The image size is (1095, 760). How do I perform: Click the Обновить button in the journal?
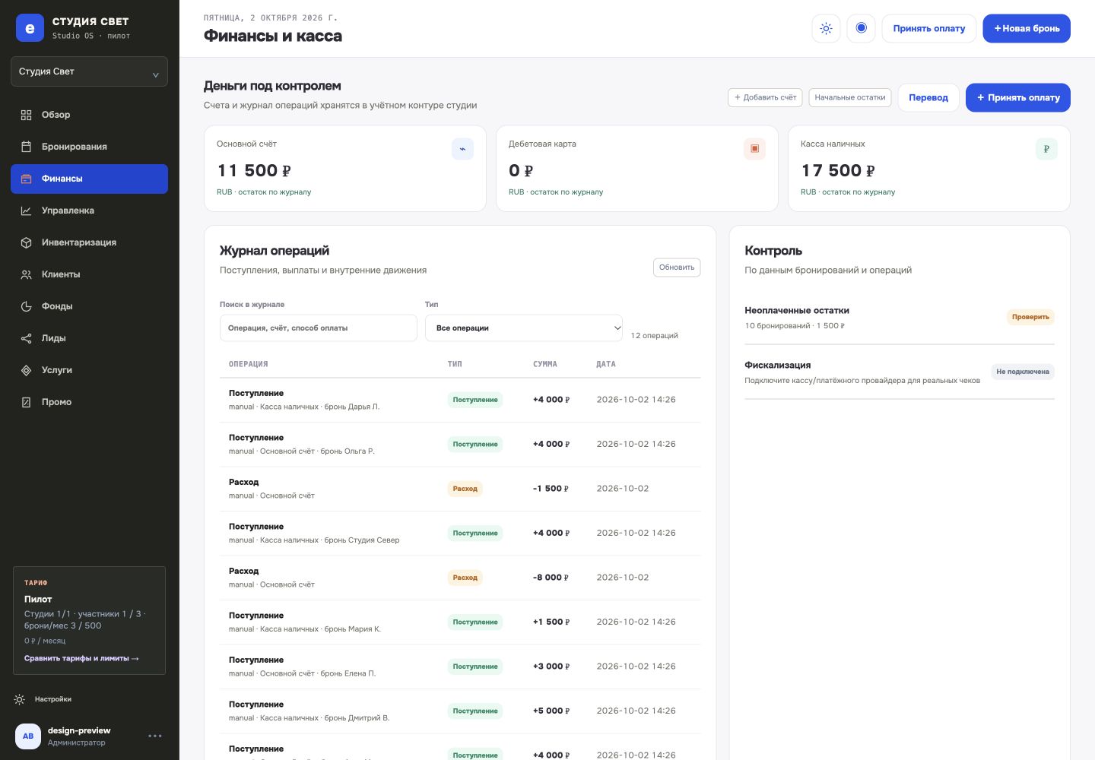click(x=677, y=268)
